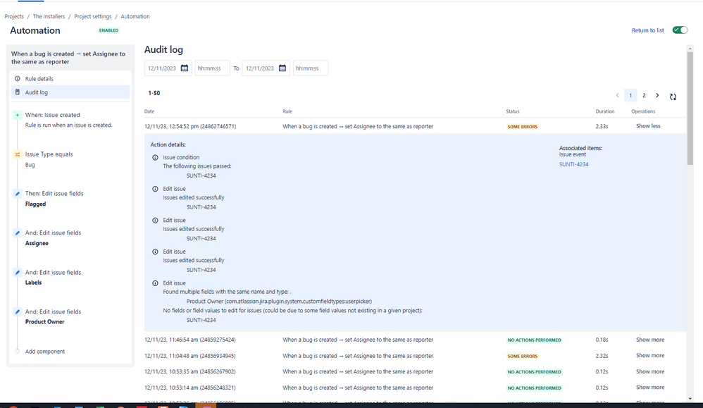Click the Rule details info icon

pos(18,78)
